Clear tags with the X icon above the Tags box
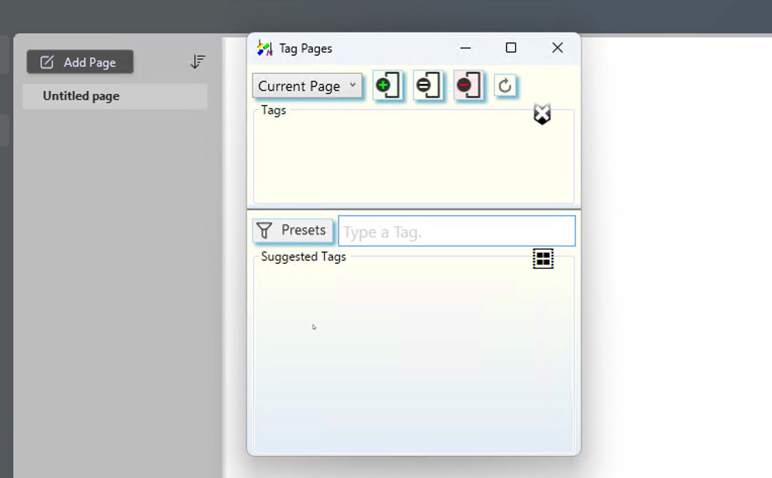 (541, 113)
